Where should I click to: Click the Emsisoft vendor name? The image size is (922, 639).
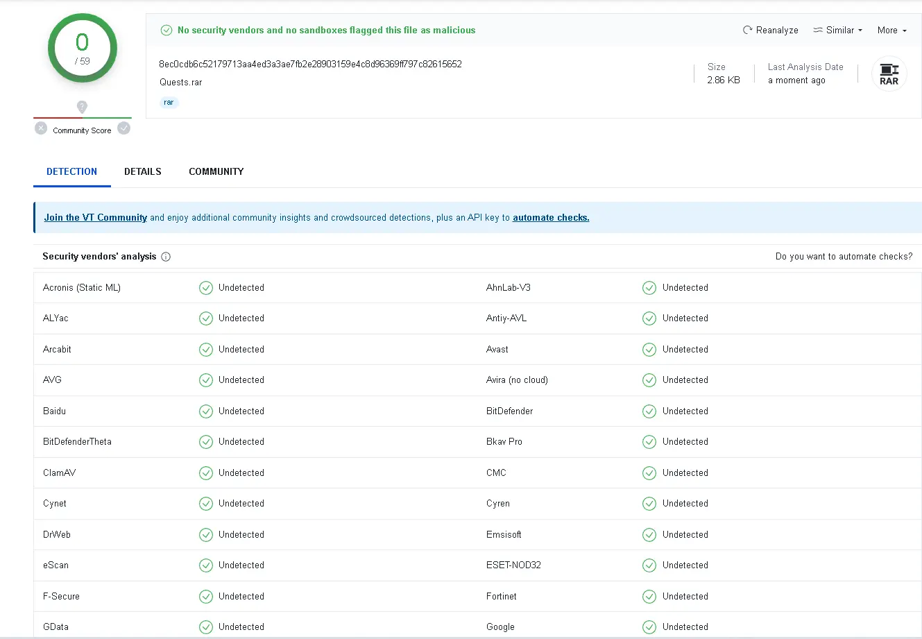click(504, 534)
